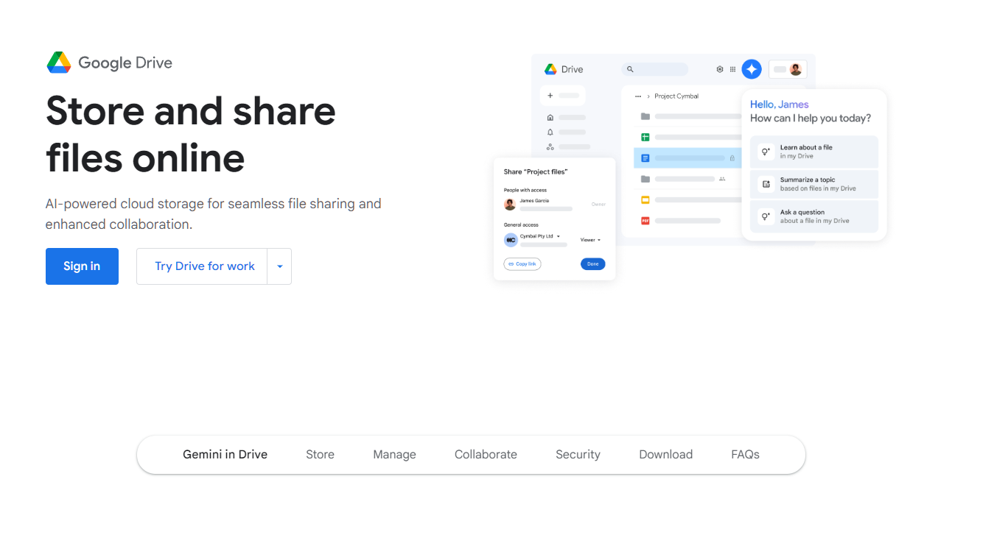Click the Google Drive logo in the header

coord(109,63)
